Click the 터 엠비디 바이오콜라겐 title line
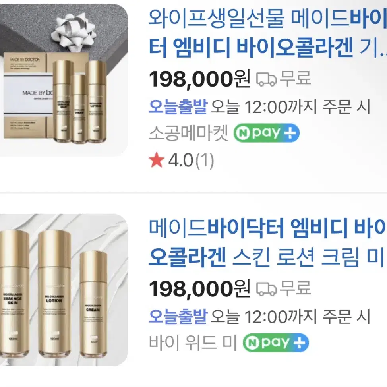Viewport: 387px width, 387px height. coord(268,47)
